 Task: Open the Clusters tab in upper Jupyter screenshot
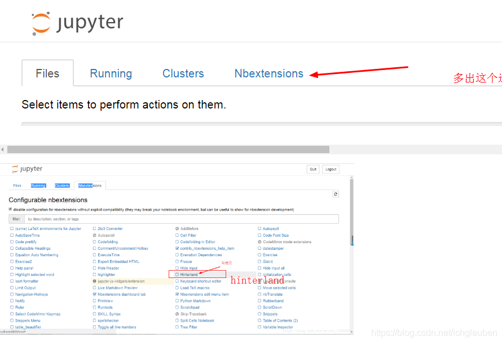183,73
